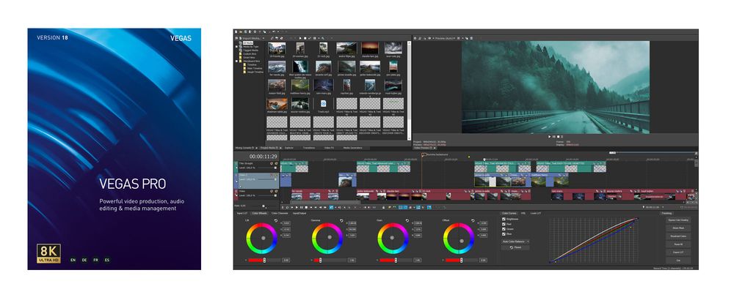Image resolution: width=734 pixels, height=300 pixels.
Task: Open Project Properties gear in the top toolbar
Action: [x=255, y=31]
